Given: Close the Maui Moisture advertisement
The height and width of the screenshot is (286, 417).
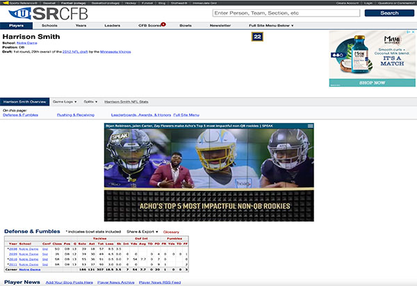Looking at the screenshot, I should click(414, 32).
